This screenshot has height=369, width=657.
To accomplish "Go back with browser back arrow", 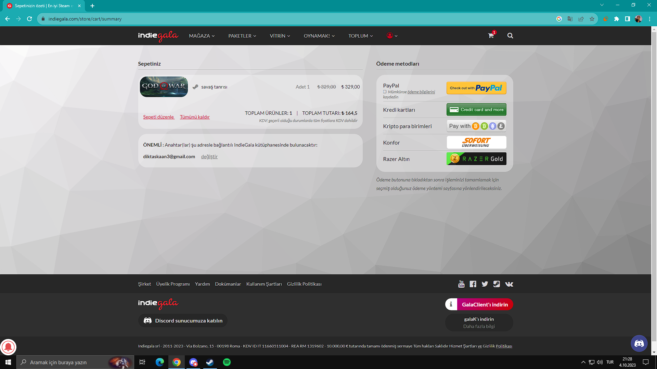I will (x=8, y=19).
